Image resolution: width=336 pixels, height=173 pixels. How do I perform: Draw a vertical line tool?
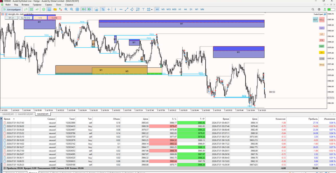click(x=115, y=9)
